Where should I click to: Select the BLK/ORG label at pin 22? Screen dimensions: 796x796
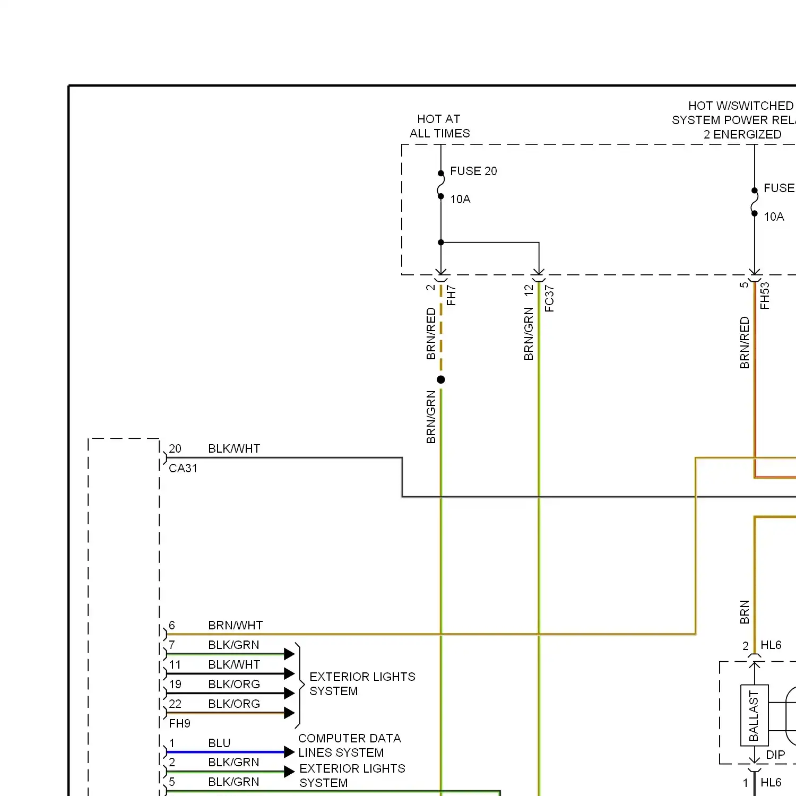pyautogui.click(x=234, y=704)
